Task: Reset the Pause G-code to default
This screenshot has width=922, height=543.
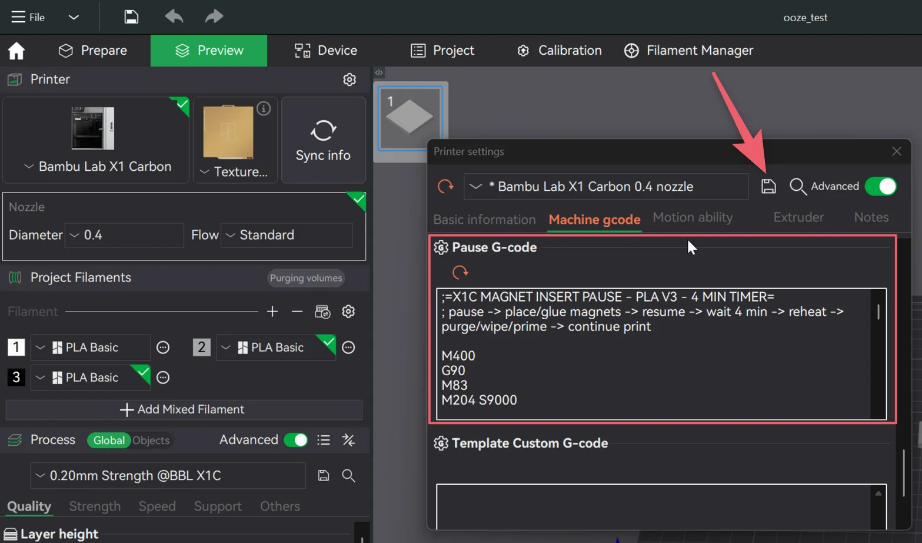Action: coord(460,272)
